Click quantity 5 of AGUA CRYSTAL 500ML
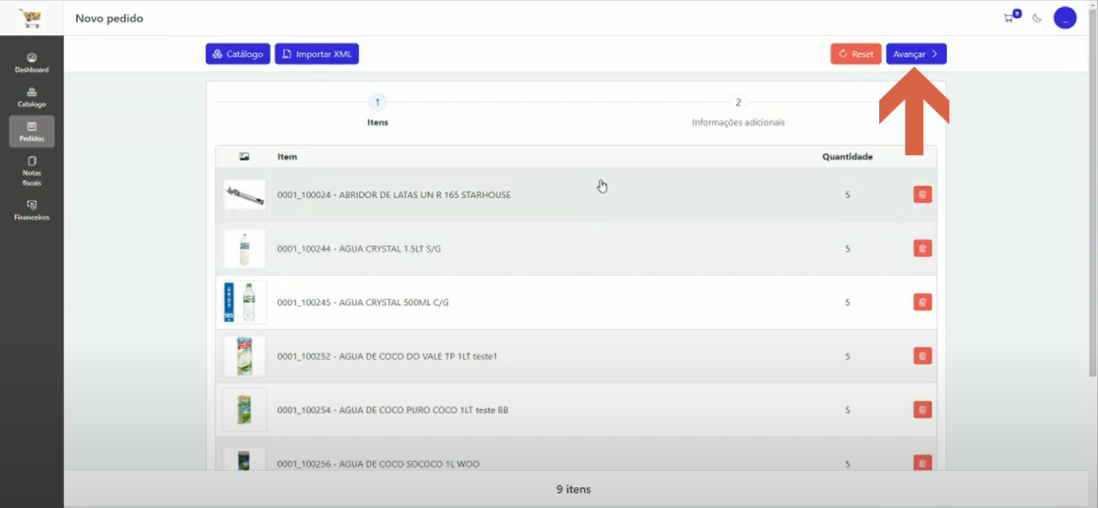The image size is (1098, 508). (x=848, y=302)
